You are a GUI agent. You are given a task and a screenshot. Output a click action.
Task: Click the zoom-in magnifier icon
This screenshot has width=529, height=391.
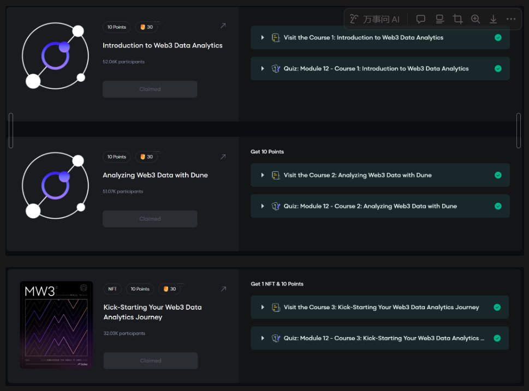475,19
